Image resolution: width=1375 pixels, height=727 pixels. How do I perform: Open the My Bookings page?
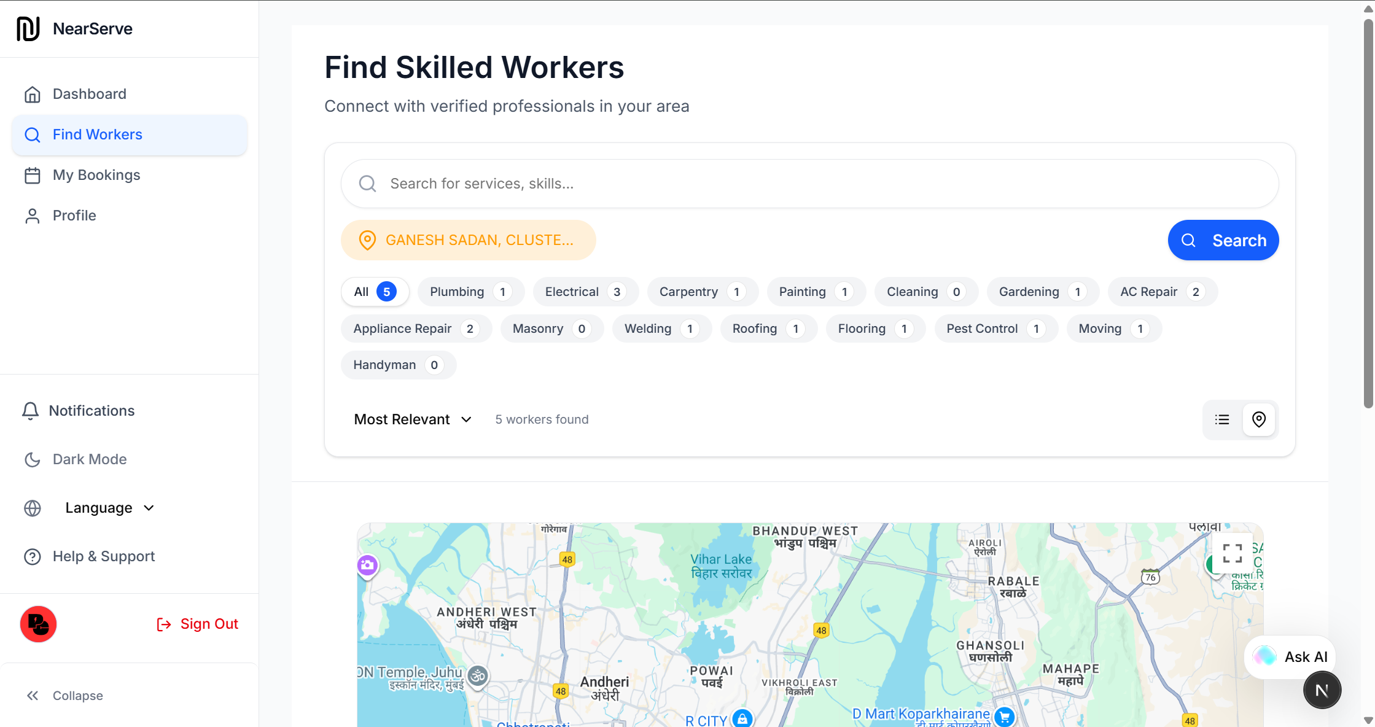[x=96, y=175]
